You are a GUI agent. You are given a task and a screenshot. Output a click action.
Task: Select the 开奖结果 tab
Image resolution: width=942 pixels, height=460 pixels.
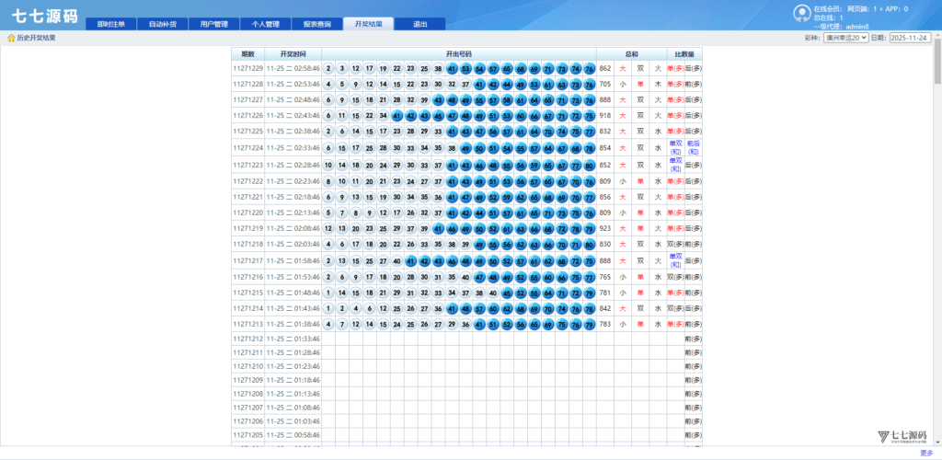coord(368,24)
